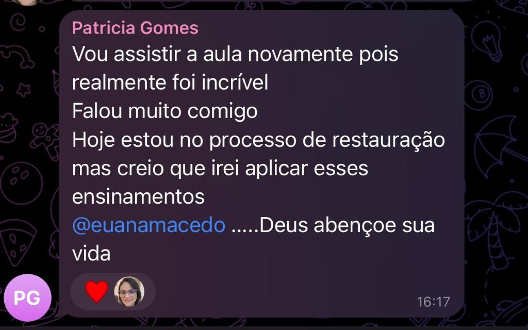Click 'Hoje estou no processo de restauração'
Image resolution: width=528 pixels, height=330 pixels.
click(258, 140)
